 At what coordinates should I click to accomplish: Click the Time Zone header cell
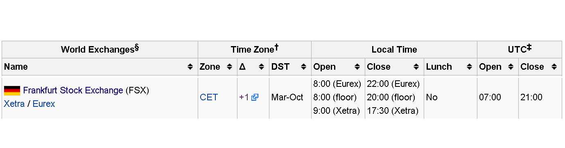tap(255, 49)
